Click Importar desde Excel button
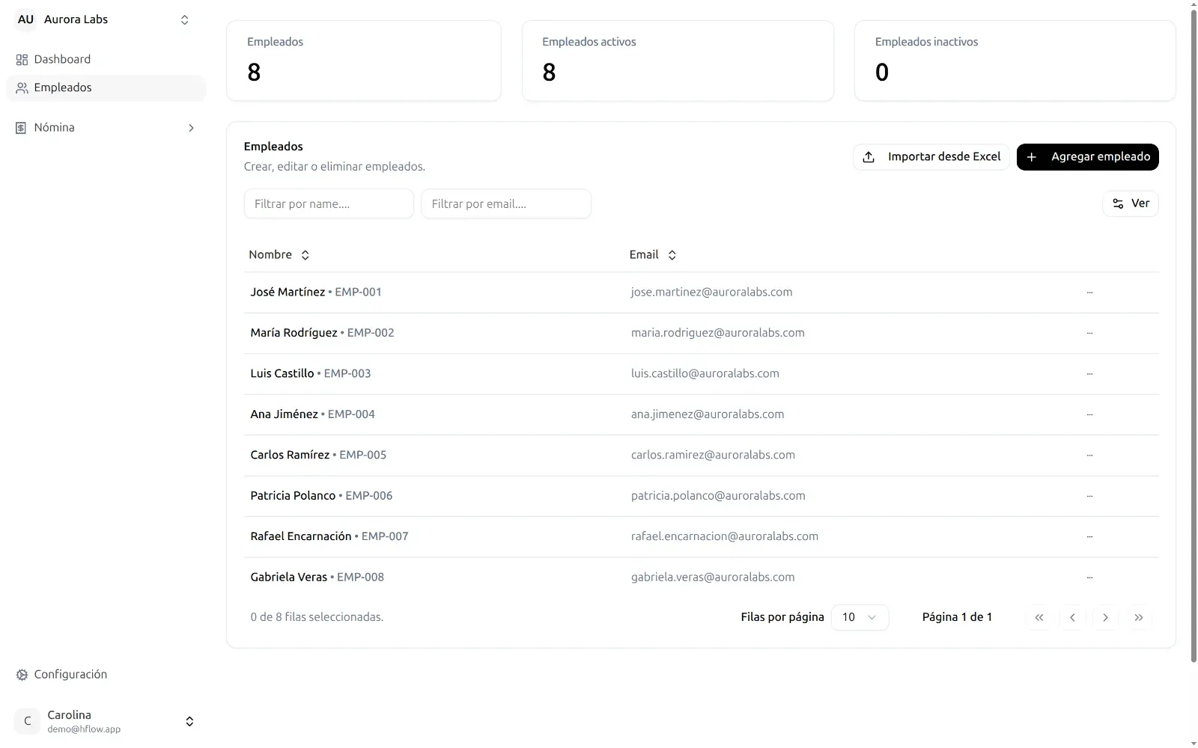 pos(931,157)
